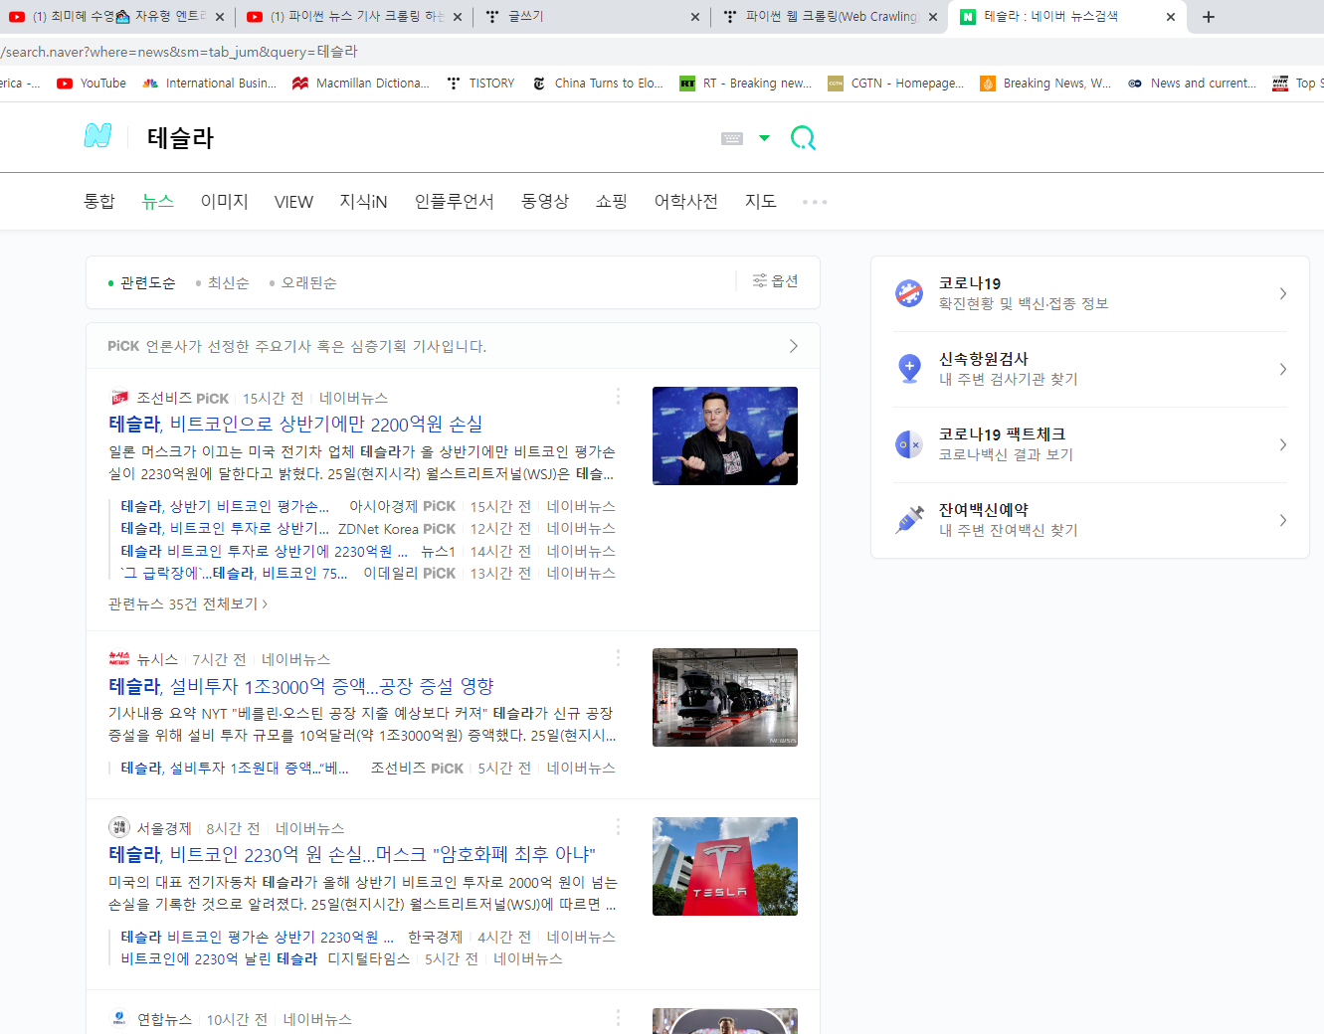The image size is (1324, 1034).
Task: Open the TISTORY bookmark
Action: [481, 84]
